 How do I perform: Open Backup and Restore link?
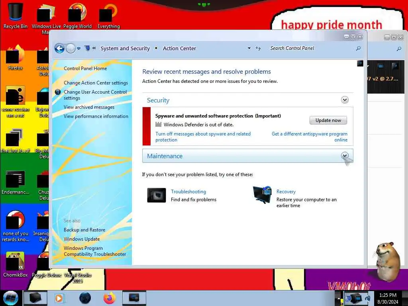point(84,230)
